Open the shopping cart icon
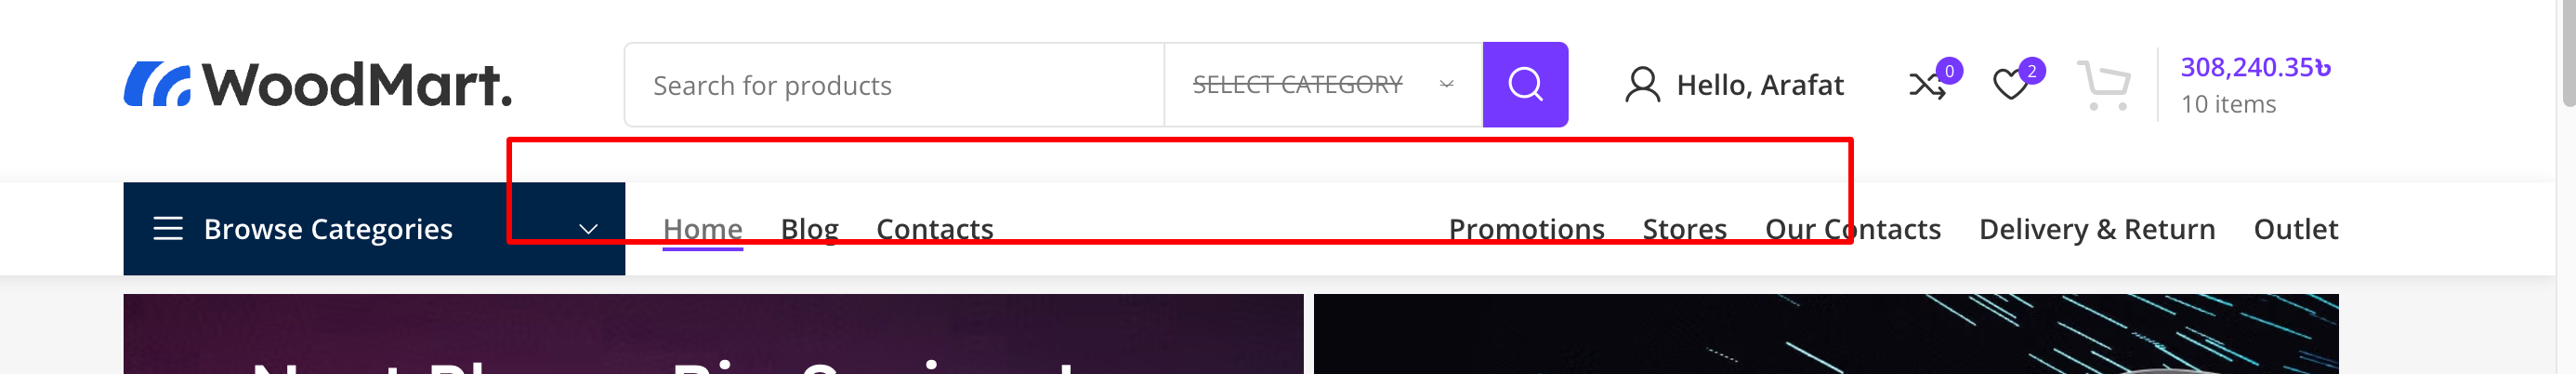Image resolution: width=2576 pixels, height=374 pixels. 2103,85
